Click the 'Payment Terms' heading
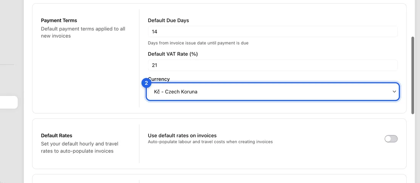Viewport: 420px width, 183px height. [x=59, y=20]
